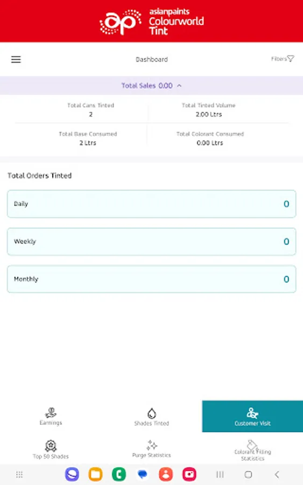
Task: Select the Customer Visit tile
Action: (252, 417)
